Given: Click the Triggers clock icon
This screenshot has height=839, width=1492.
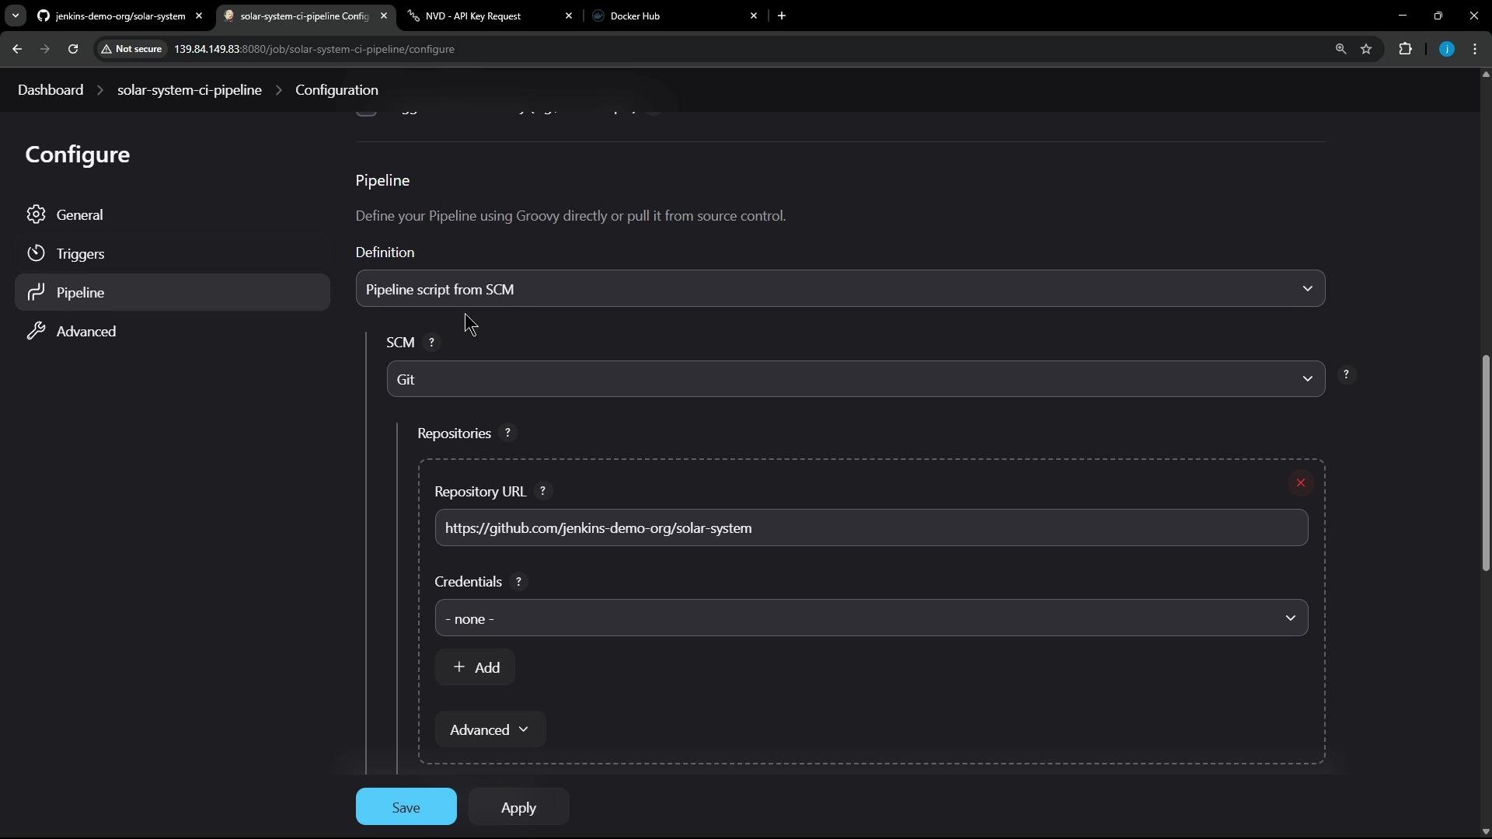Looking at the screenshot, I should click(36, 253).
